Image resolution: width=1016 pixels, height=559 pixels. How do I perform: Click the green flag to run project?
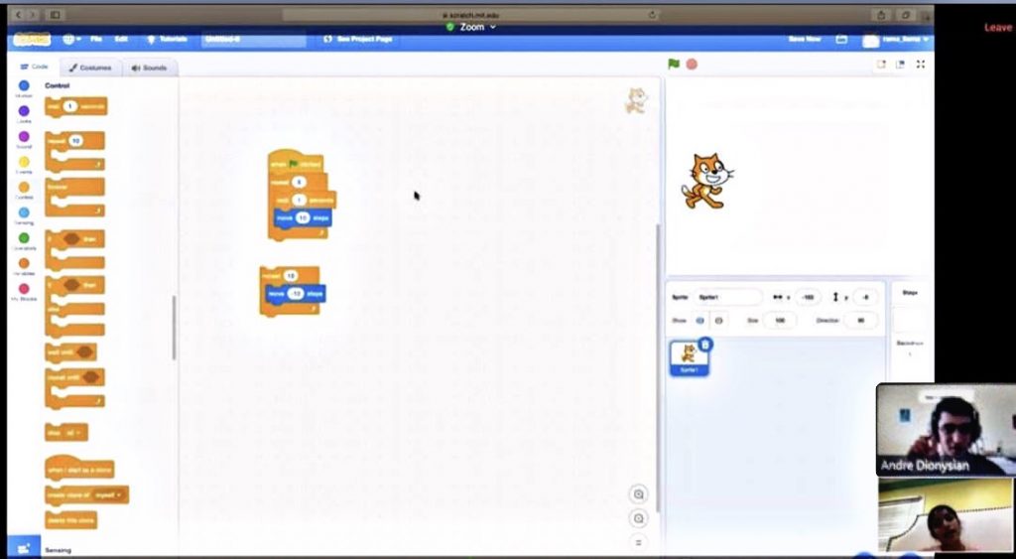674,65
